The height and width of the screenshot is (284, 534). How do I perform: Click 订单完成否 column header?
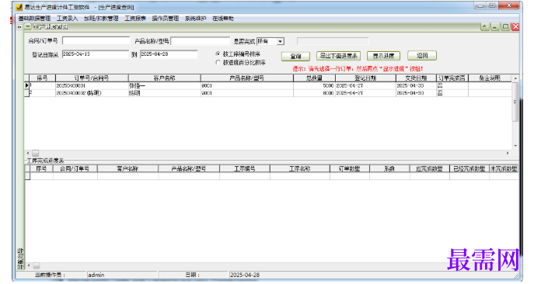click(x=452, y=78)
